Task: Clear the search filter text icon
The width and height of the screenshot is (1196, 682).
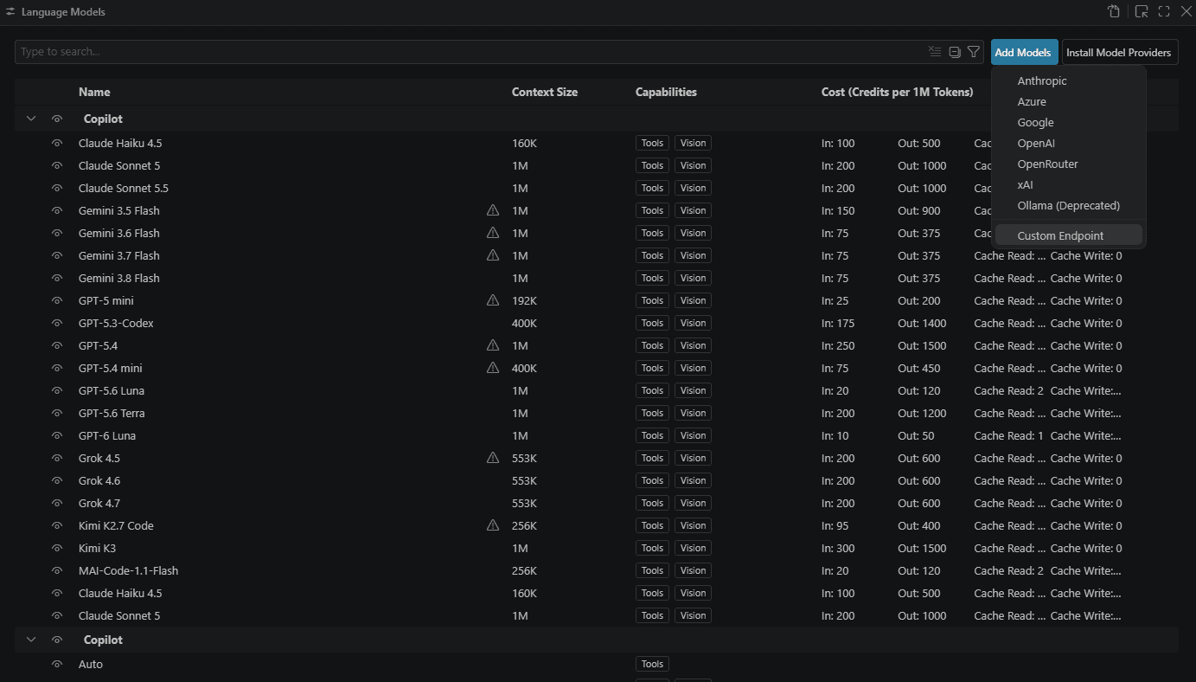Action: tap(935, 52)
